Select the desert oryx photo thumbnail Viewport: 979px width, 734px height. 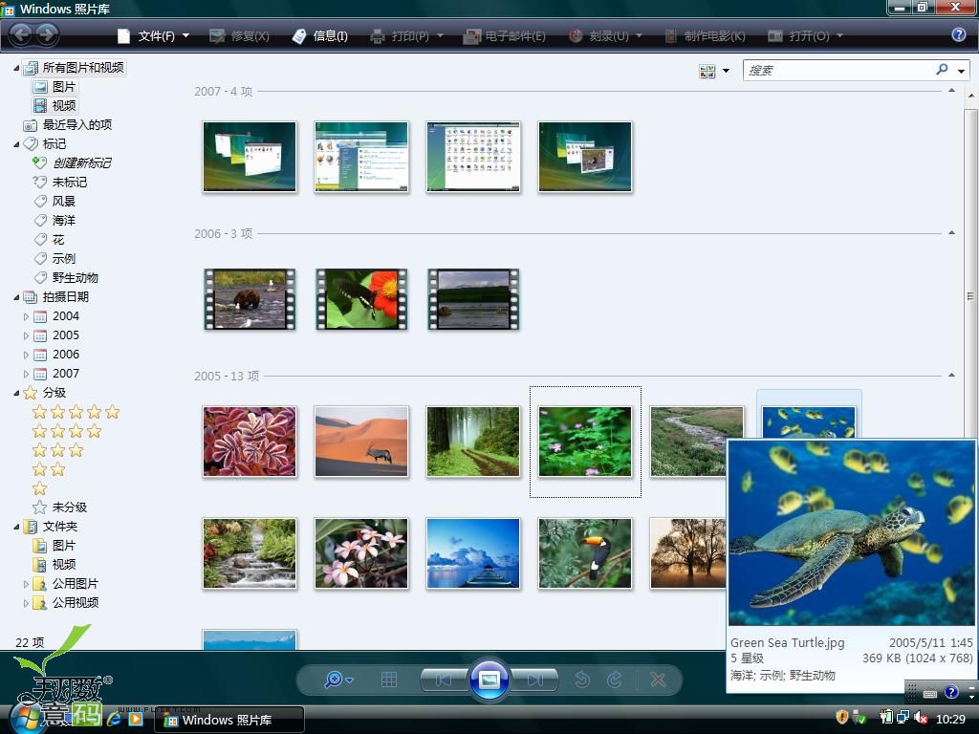[361, 442]
